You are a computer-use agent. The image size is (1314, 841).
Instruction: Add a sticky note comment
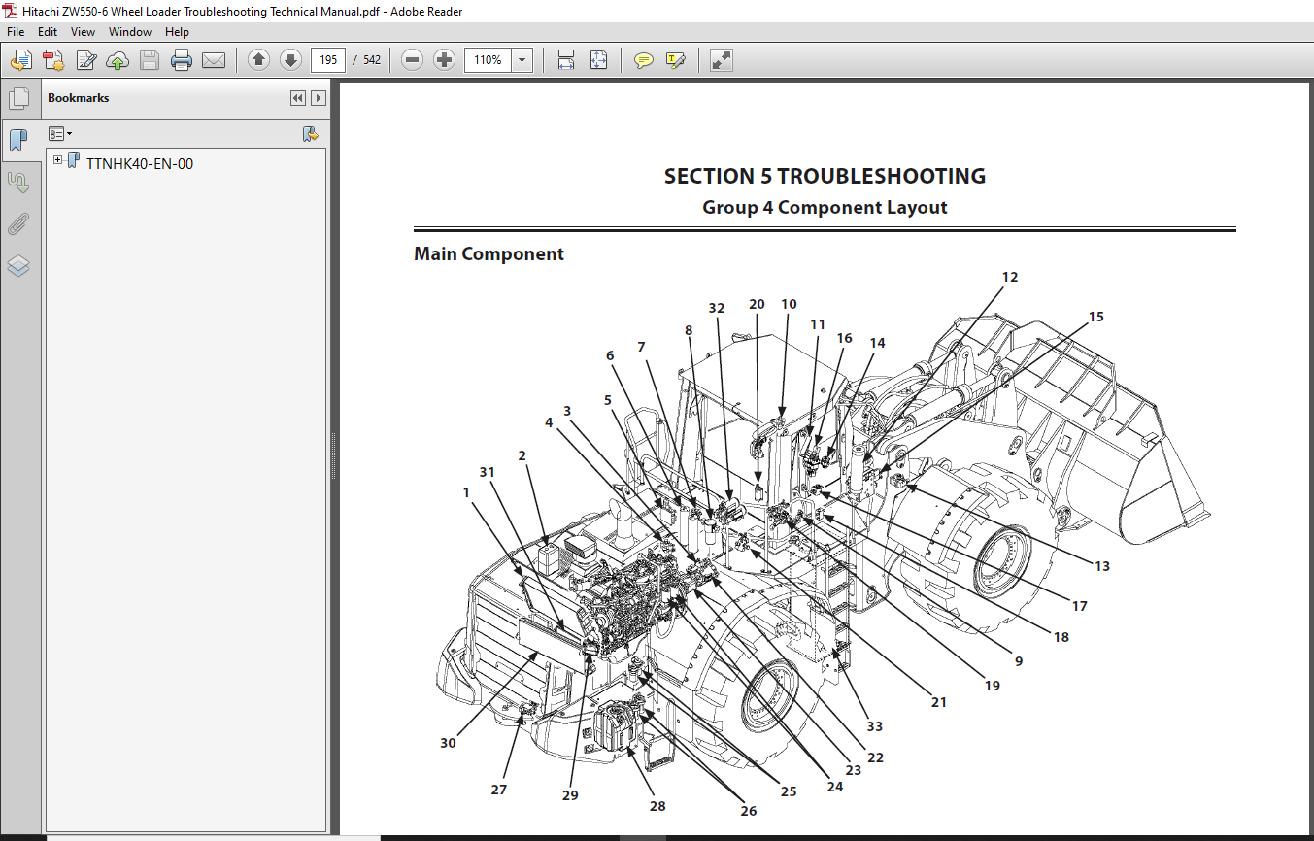tap(643, 60)
